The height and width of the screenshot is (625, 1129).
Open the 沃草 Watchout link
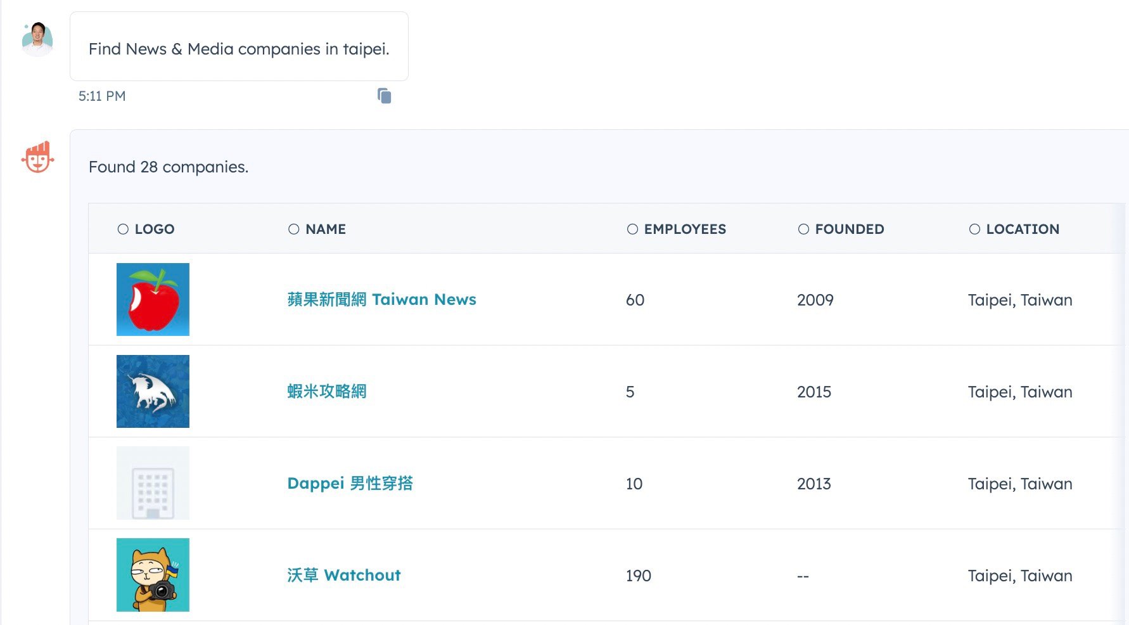click(x=343, y=575)
